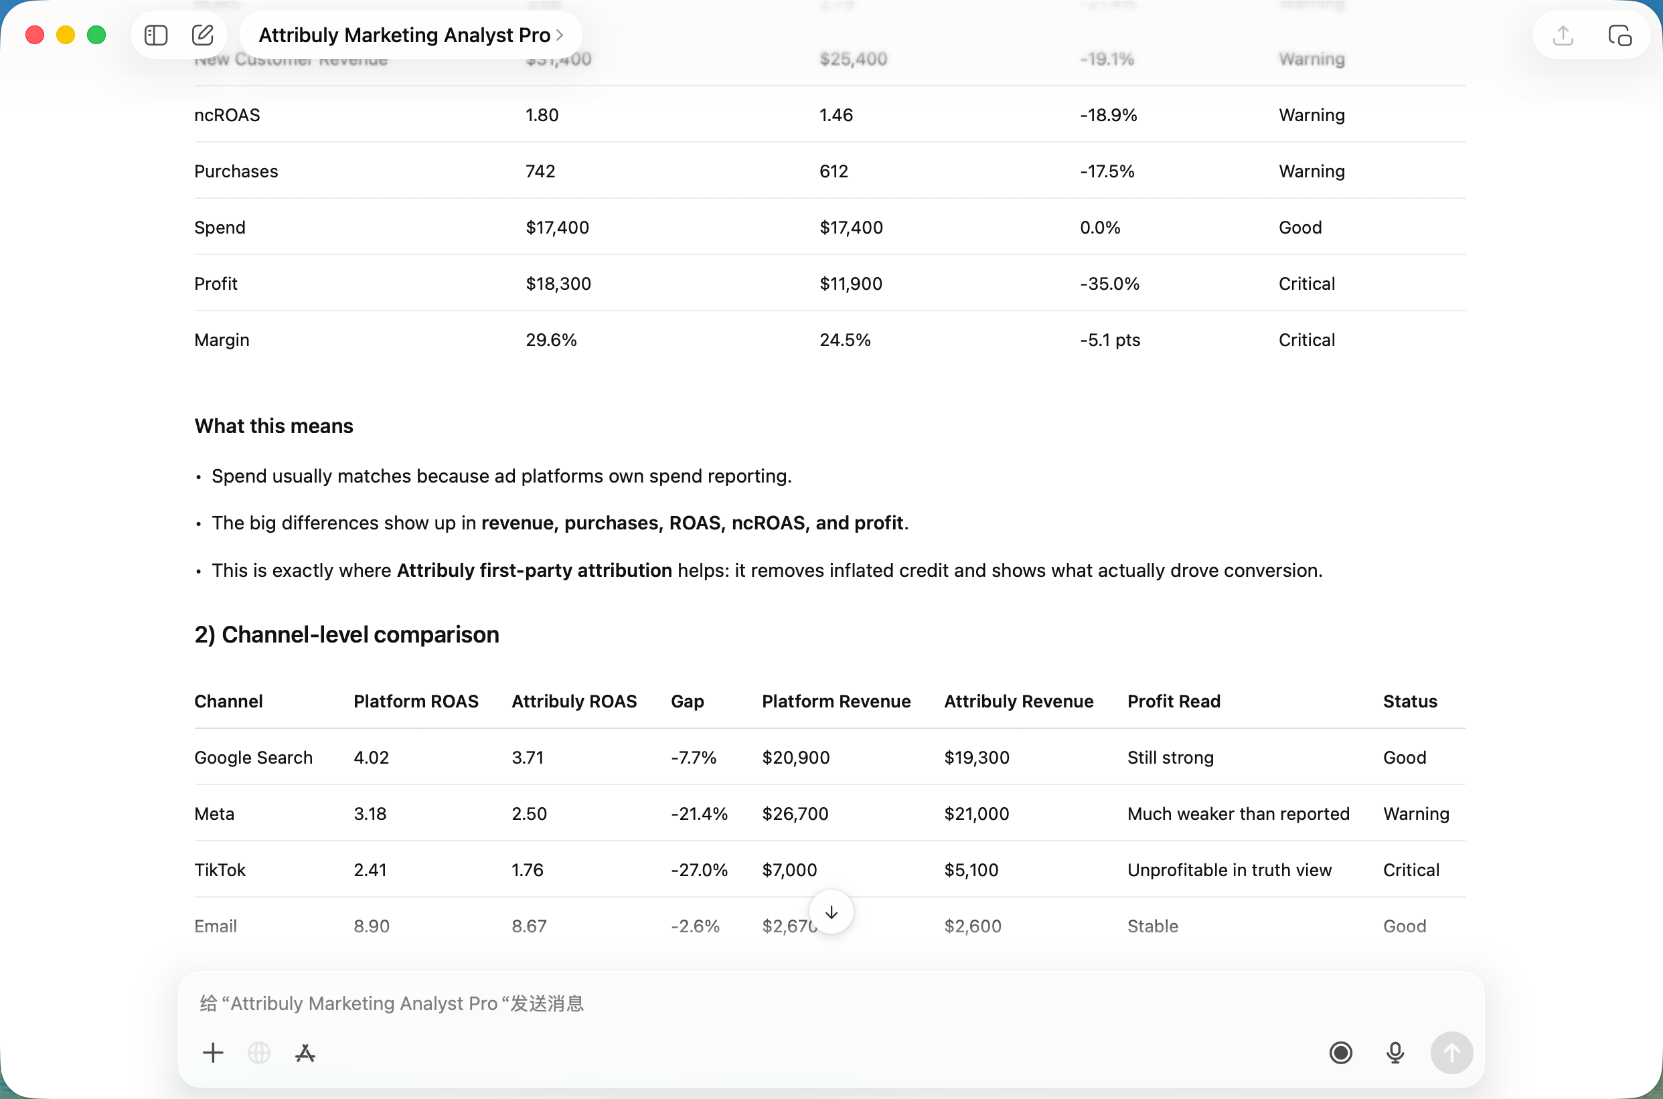Click the share upload icon
The width and height of the screenshot is (1663, 1099).
coord(1563,35)
